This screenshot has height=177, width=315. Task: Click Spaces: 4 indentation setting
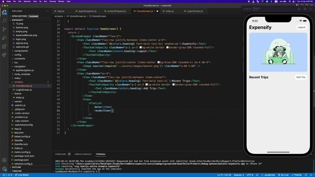(x=239, y=175)
